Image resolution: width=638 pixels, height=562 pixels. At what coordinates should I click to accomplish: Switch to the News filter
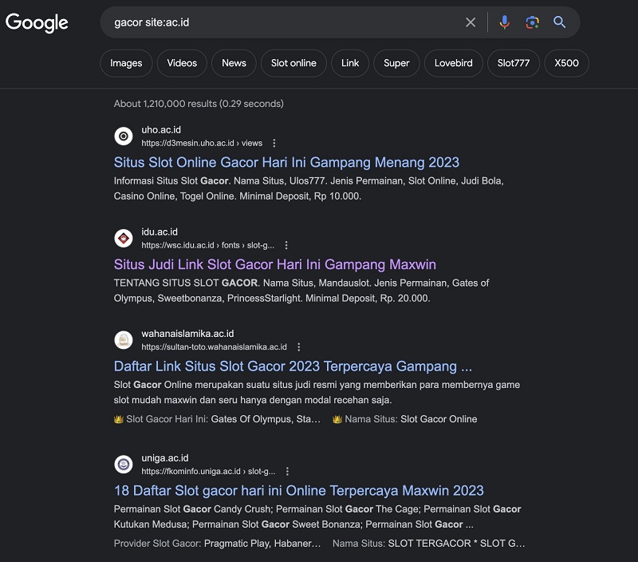[234, 63]
